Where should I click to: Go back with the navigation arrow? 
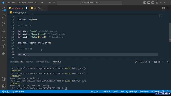49,3
